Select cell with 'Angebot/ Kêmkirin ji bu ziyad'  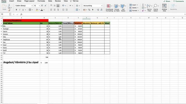point(21,62)
